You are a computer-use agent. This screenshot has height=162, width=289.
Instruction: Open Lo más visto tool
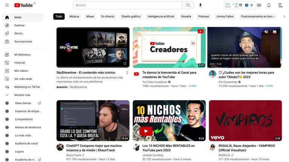(x=23, y=135)
